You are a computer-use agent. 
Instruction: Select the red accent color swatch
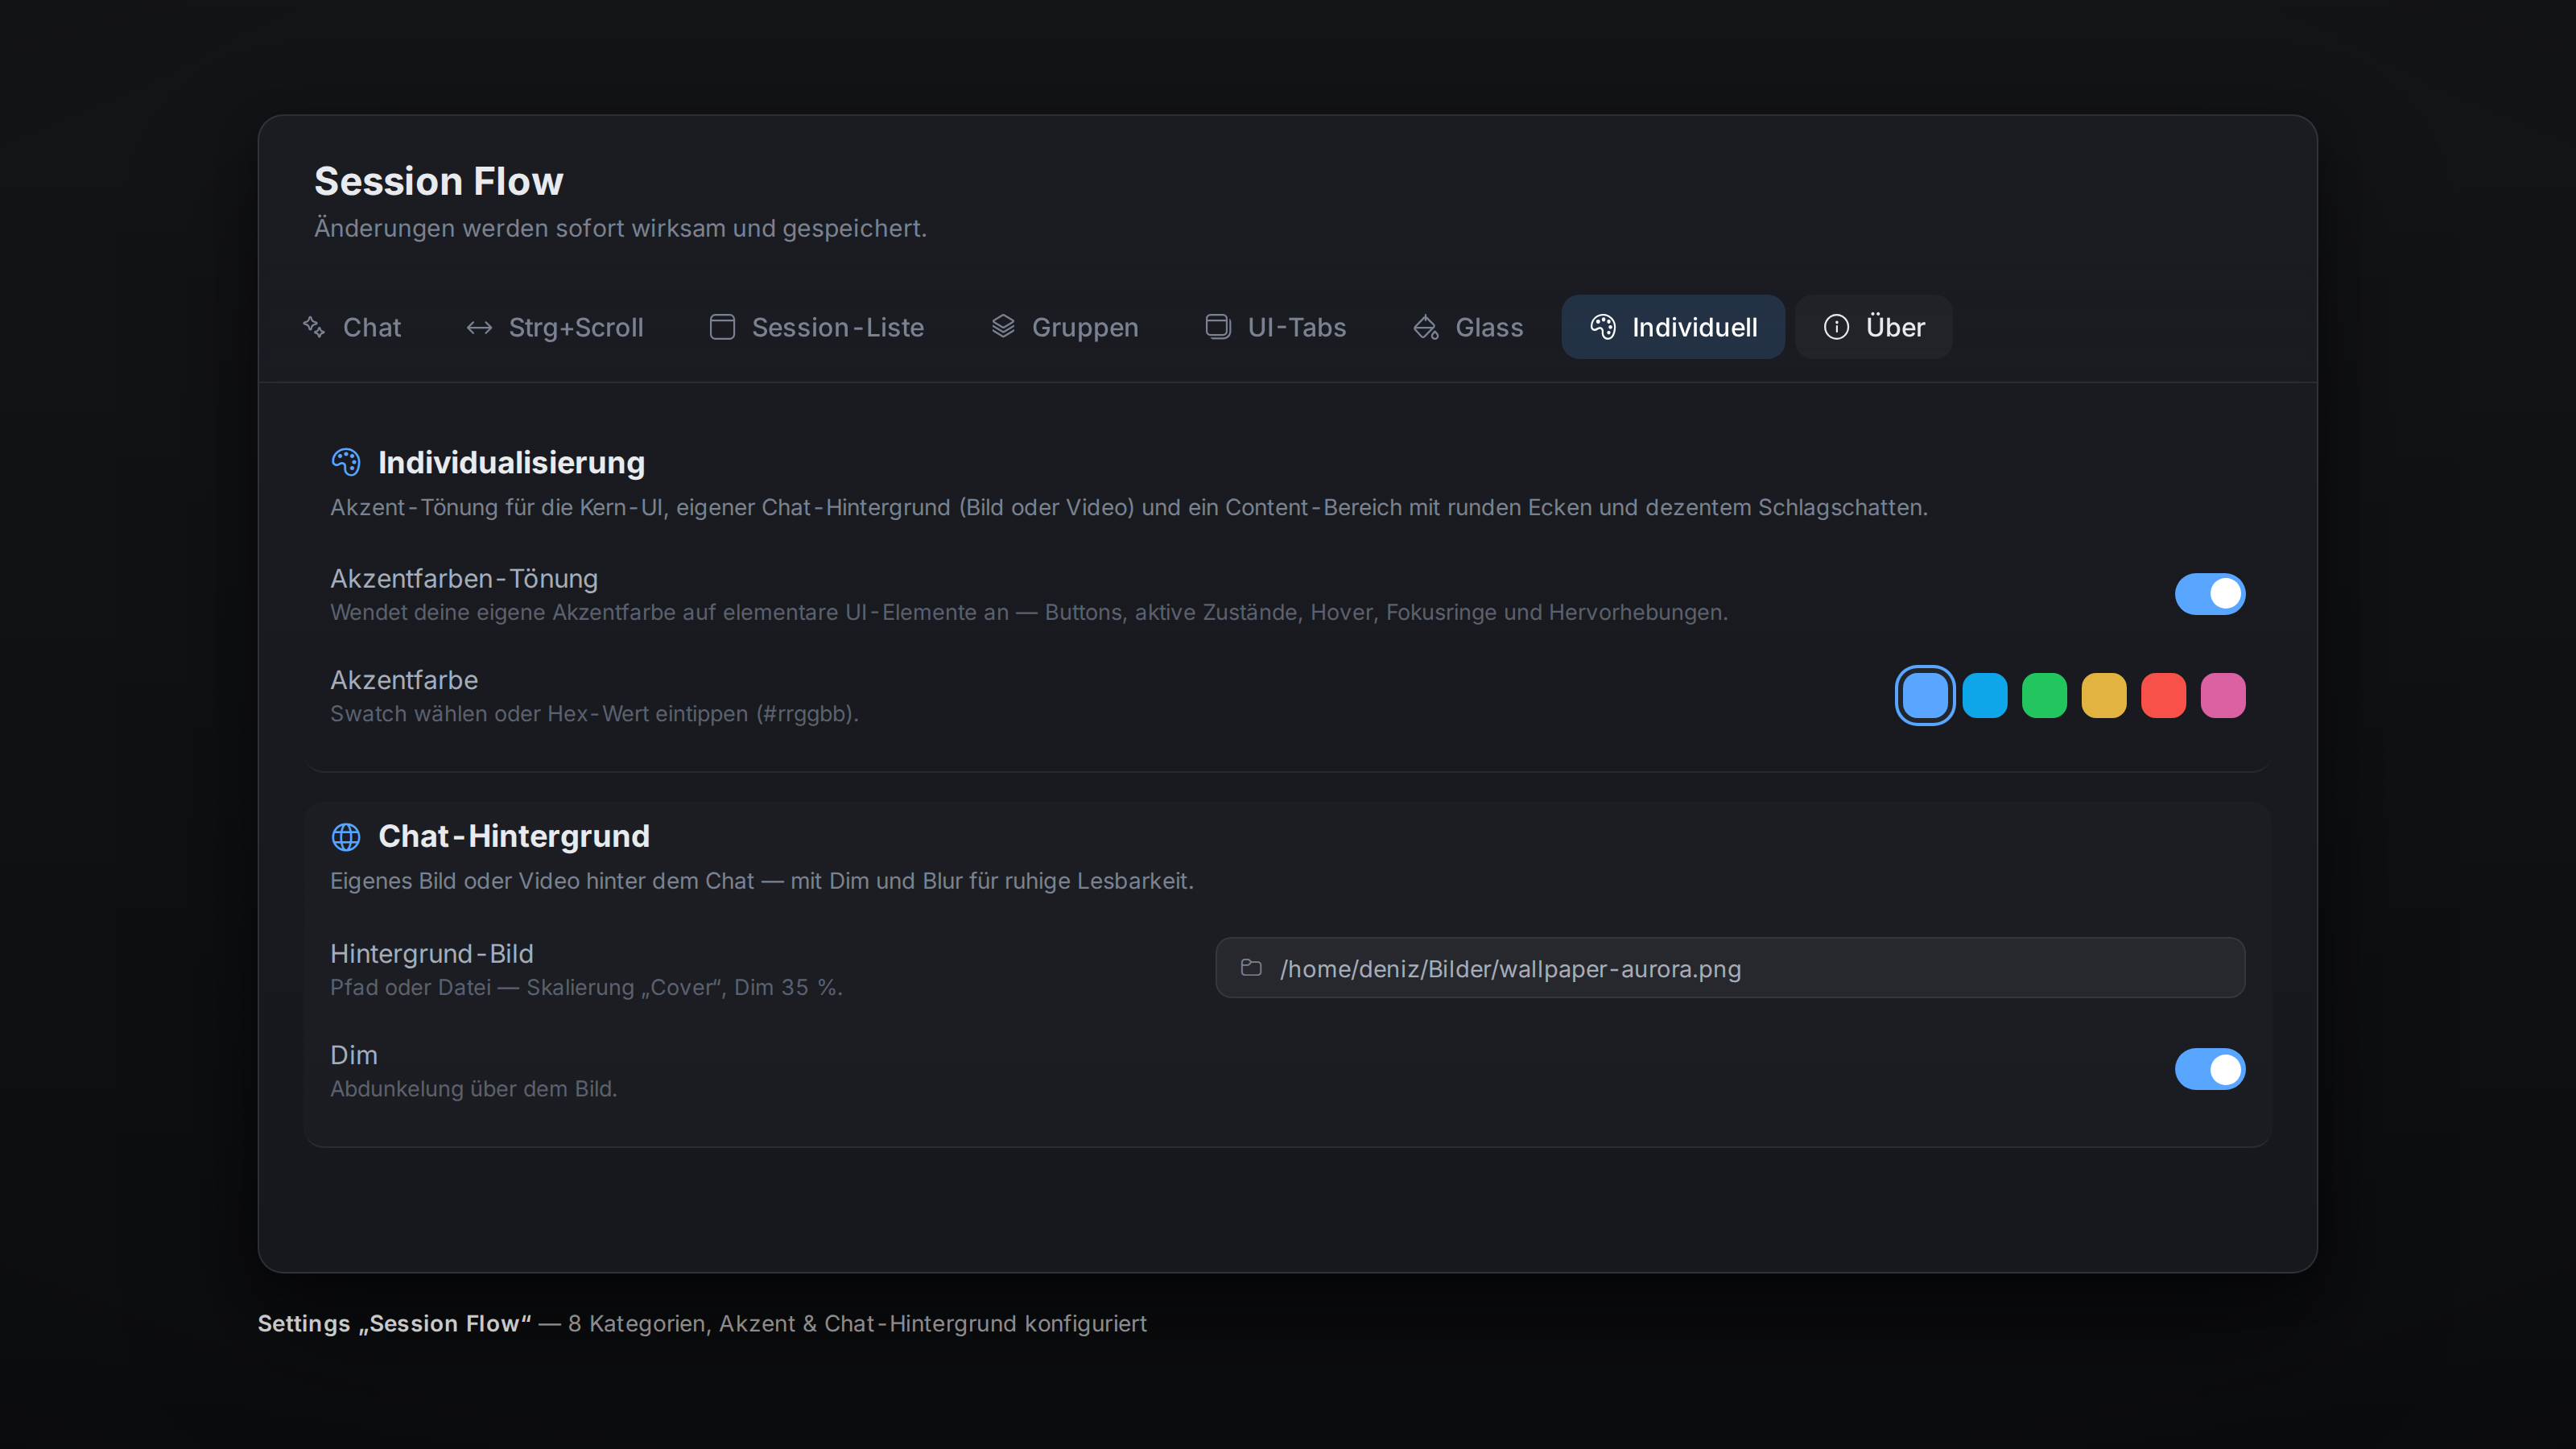coord(2163,695)
